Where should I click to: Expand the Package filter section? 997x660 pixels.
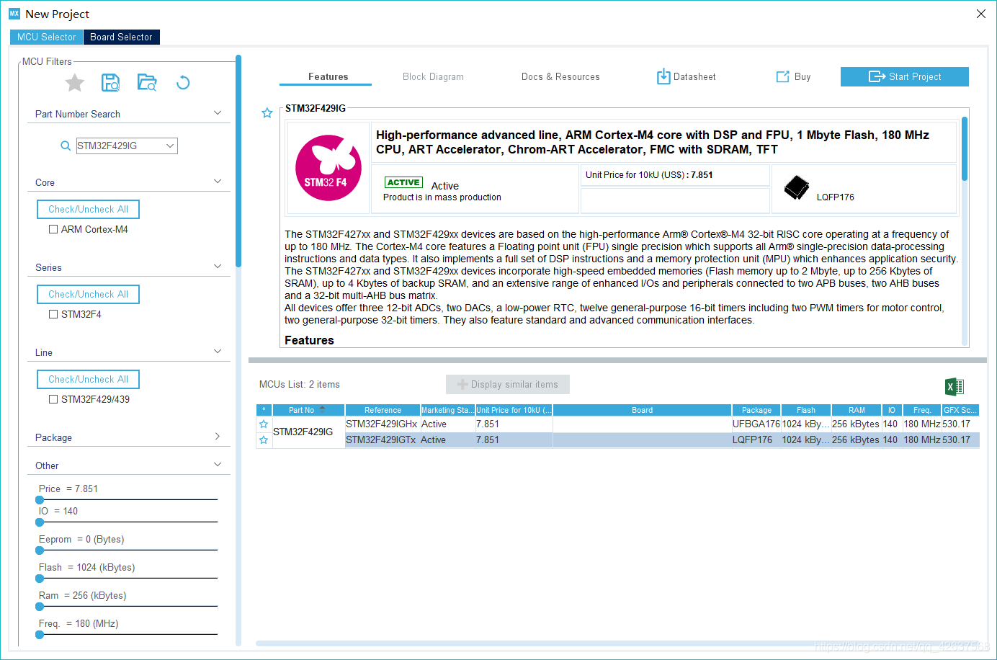click(218, 437)
